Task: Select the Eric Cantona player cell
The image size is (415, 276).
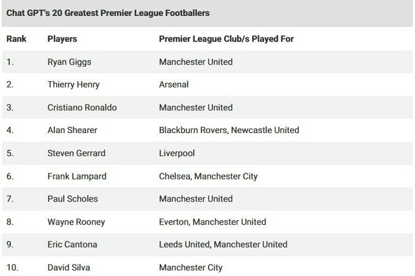Action: (72, 244)
